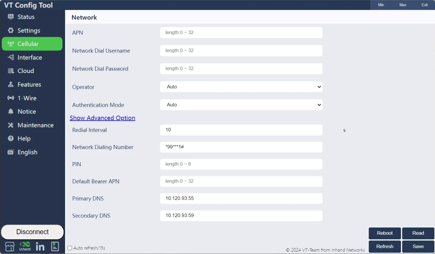435x254 pixels.
Task: Click the "VT Config Tool" title text
Action: 28,5
